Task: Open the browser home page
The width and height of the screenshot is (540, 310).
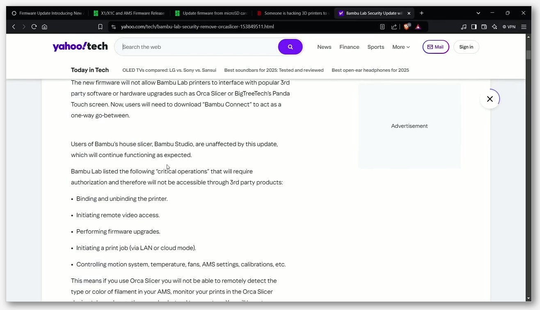Action: pos(45,27)
